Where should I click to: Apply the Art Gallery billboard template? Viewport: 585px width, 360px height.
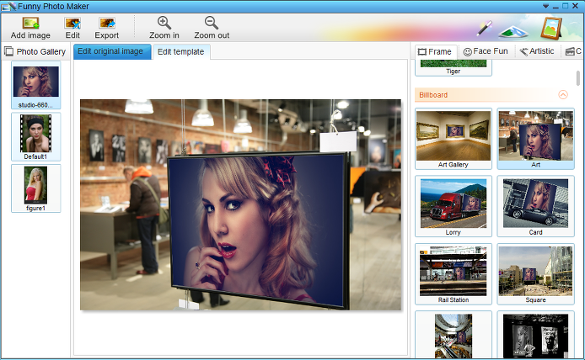[x=454, y=139]
